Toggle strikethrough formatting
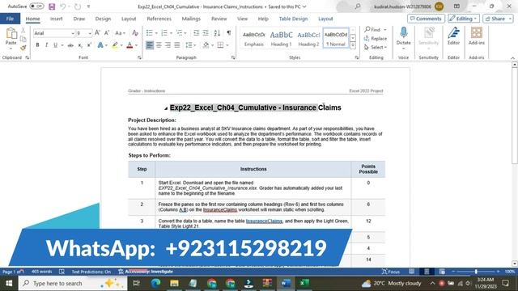The width and height of the screenshot is (518, 291). pyautogui.click(x=70, y=45)
